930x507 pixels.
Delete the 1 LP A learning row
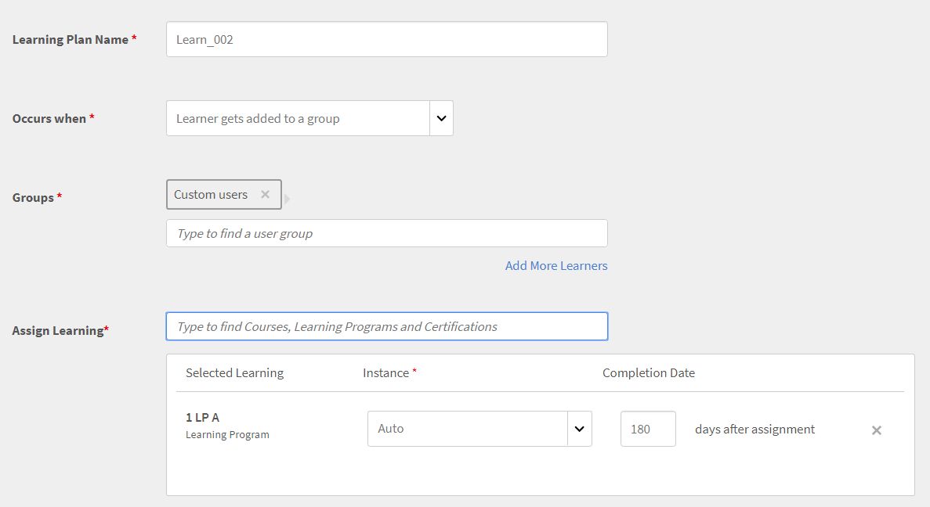click(877, 430)
